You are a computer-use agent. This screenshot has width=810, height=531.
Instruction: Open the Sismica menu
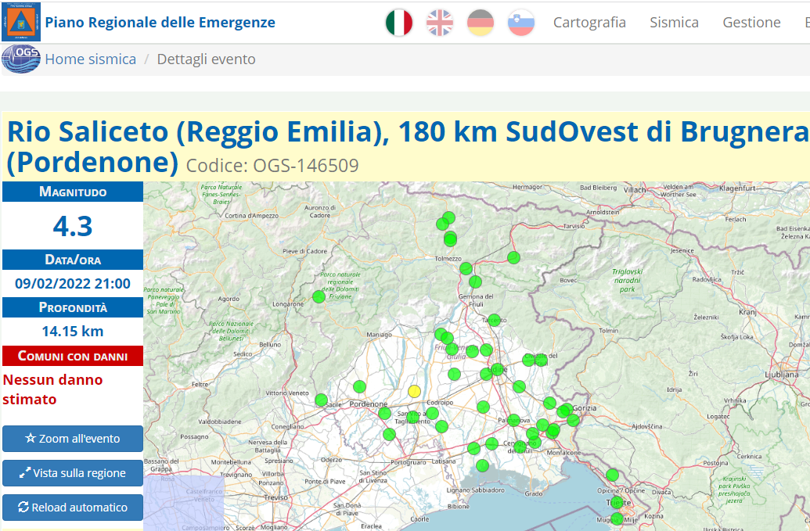pyautogui.click(x=674, y=23)
